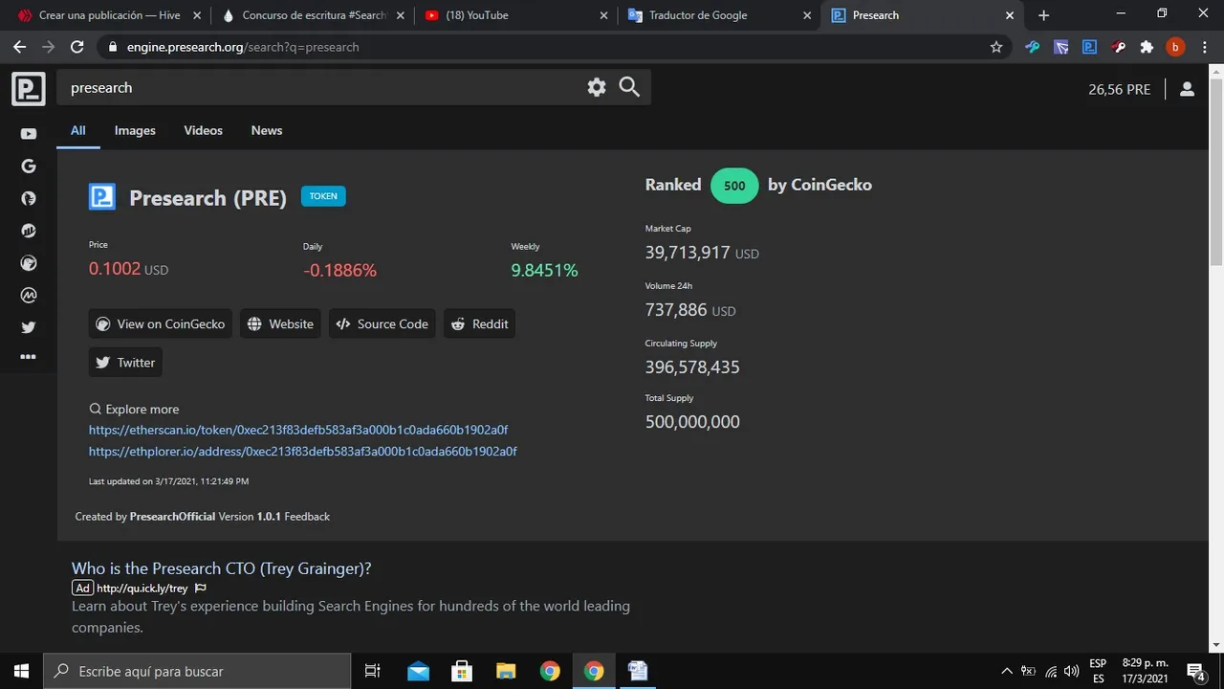Switch to the YouTube browser tab
The image size is (1224, 689).
515,15
